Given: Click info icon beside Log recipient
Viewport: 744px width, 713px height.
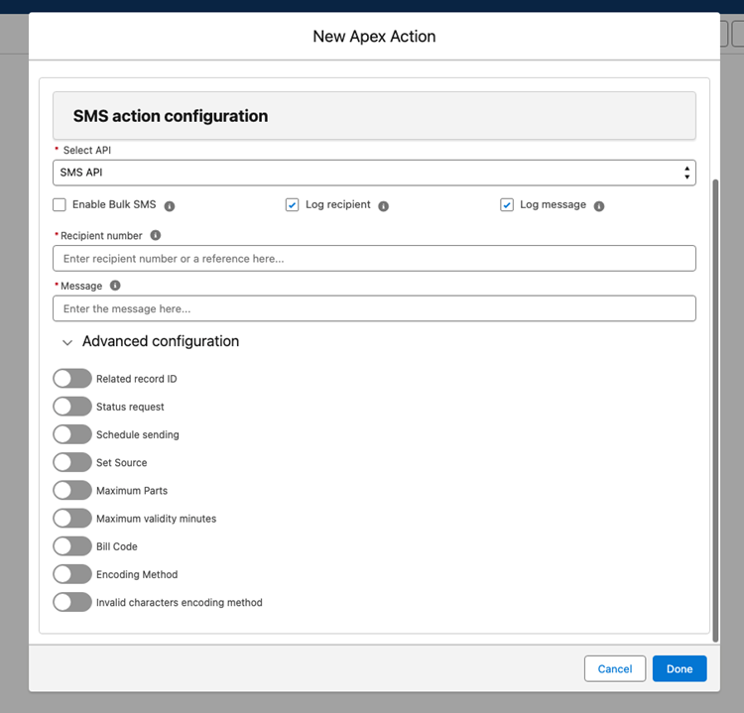Looking at the screenshot, I should click(384, 206).
